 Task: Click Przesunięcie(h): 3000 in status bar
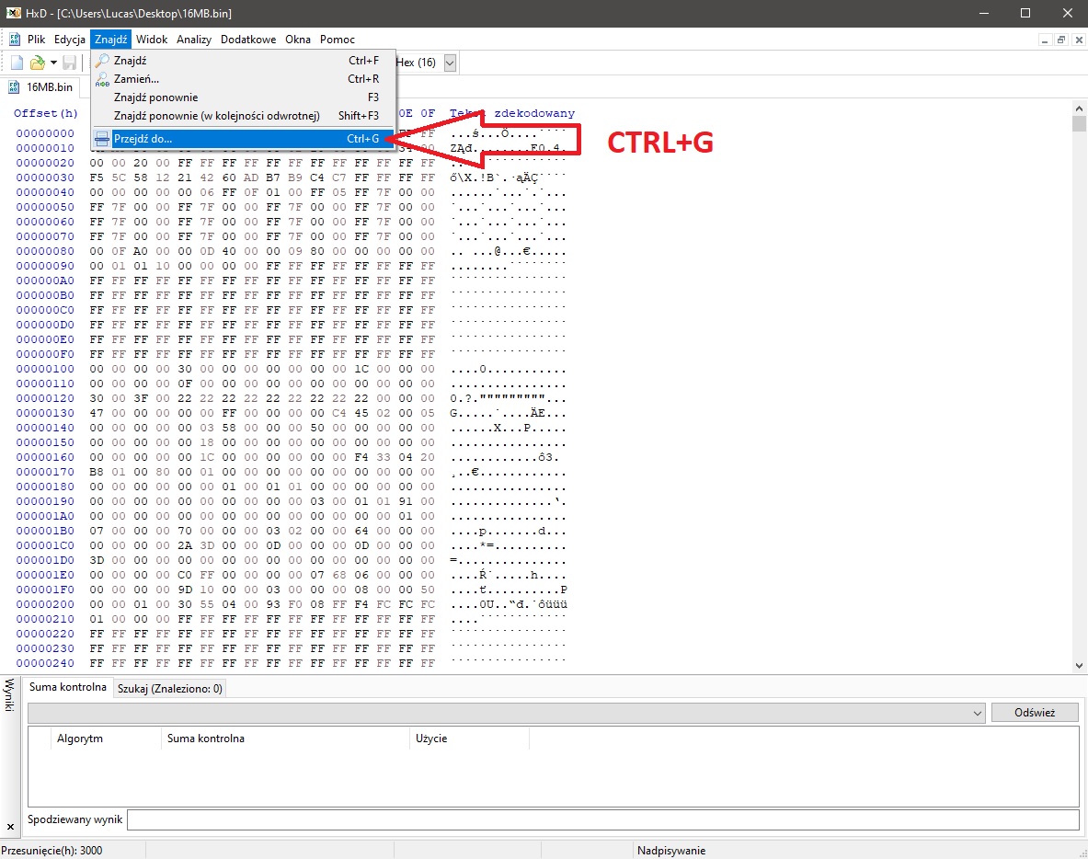[52, 851]
